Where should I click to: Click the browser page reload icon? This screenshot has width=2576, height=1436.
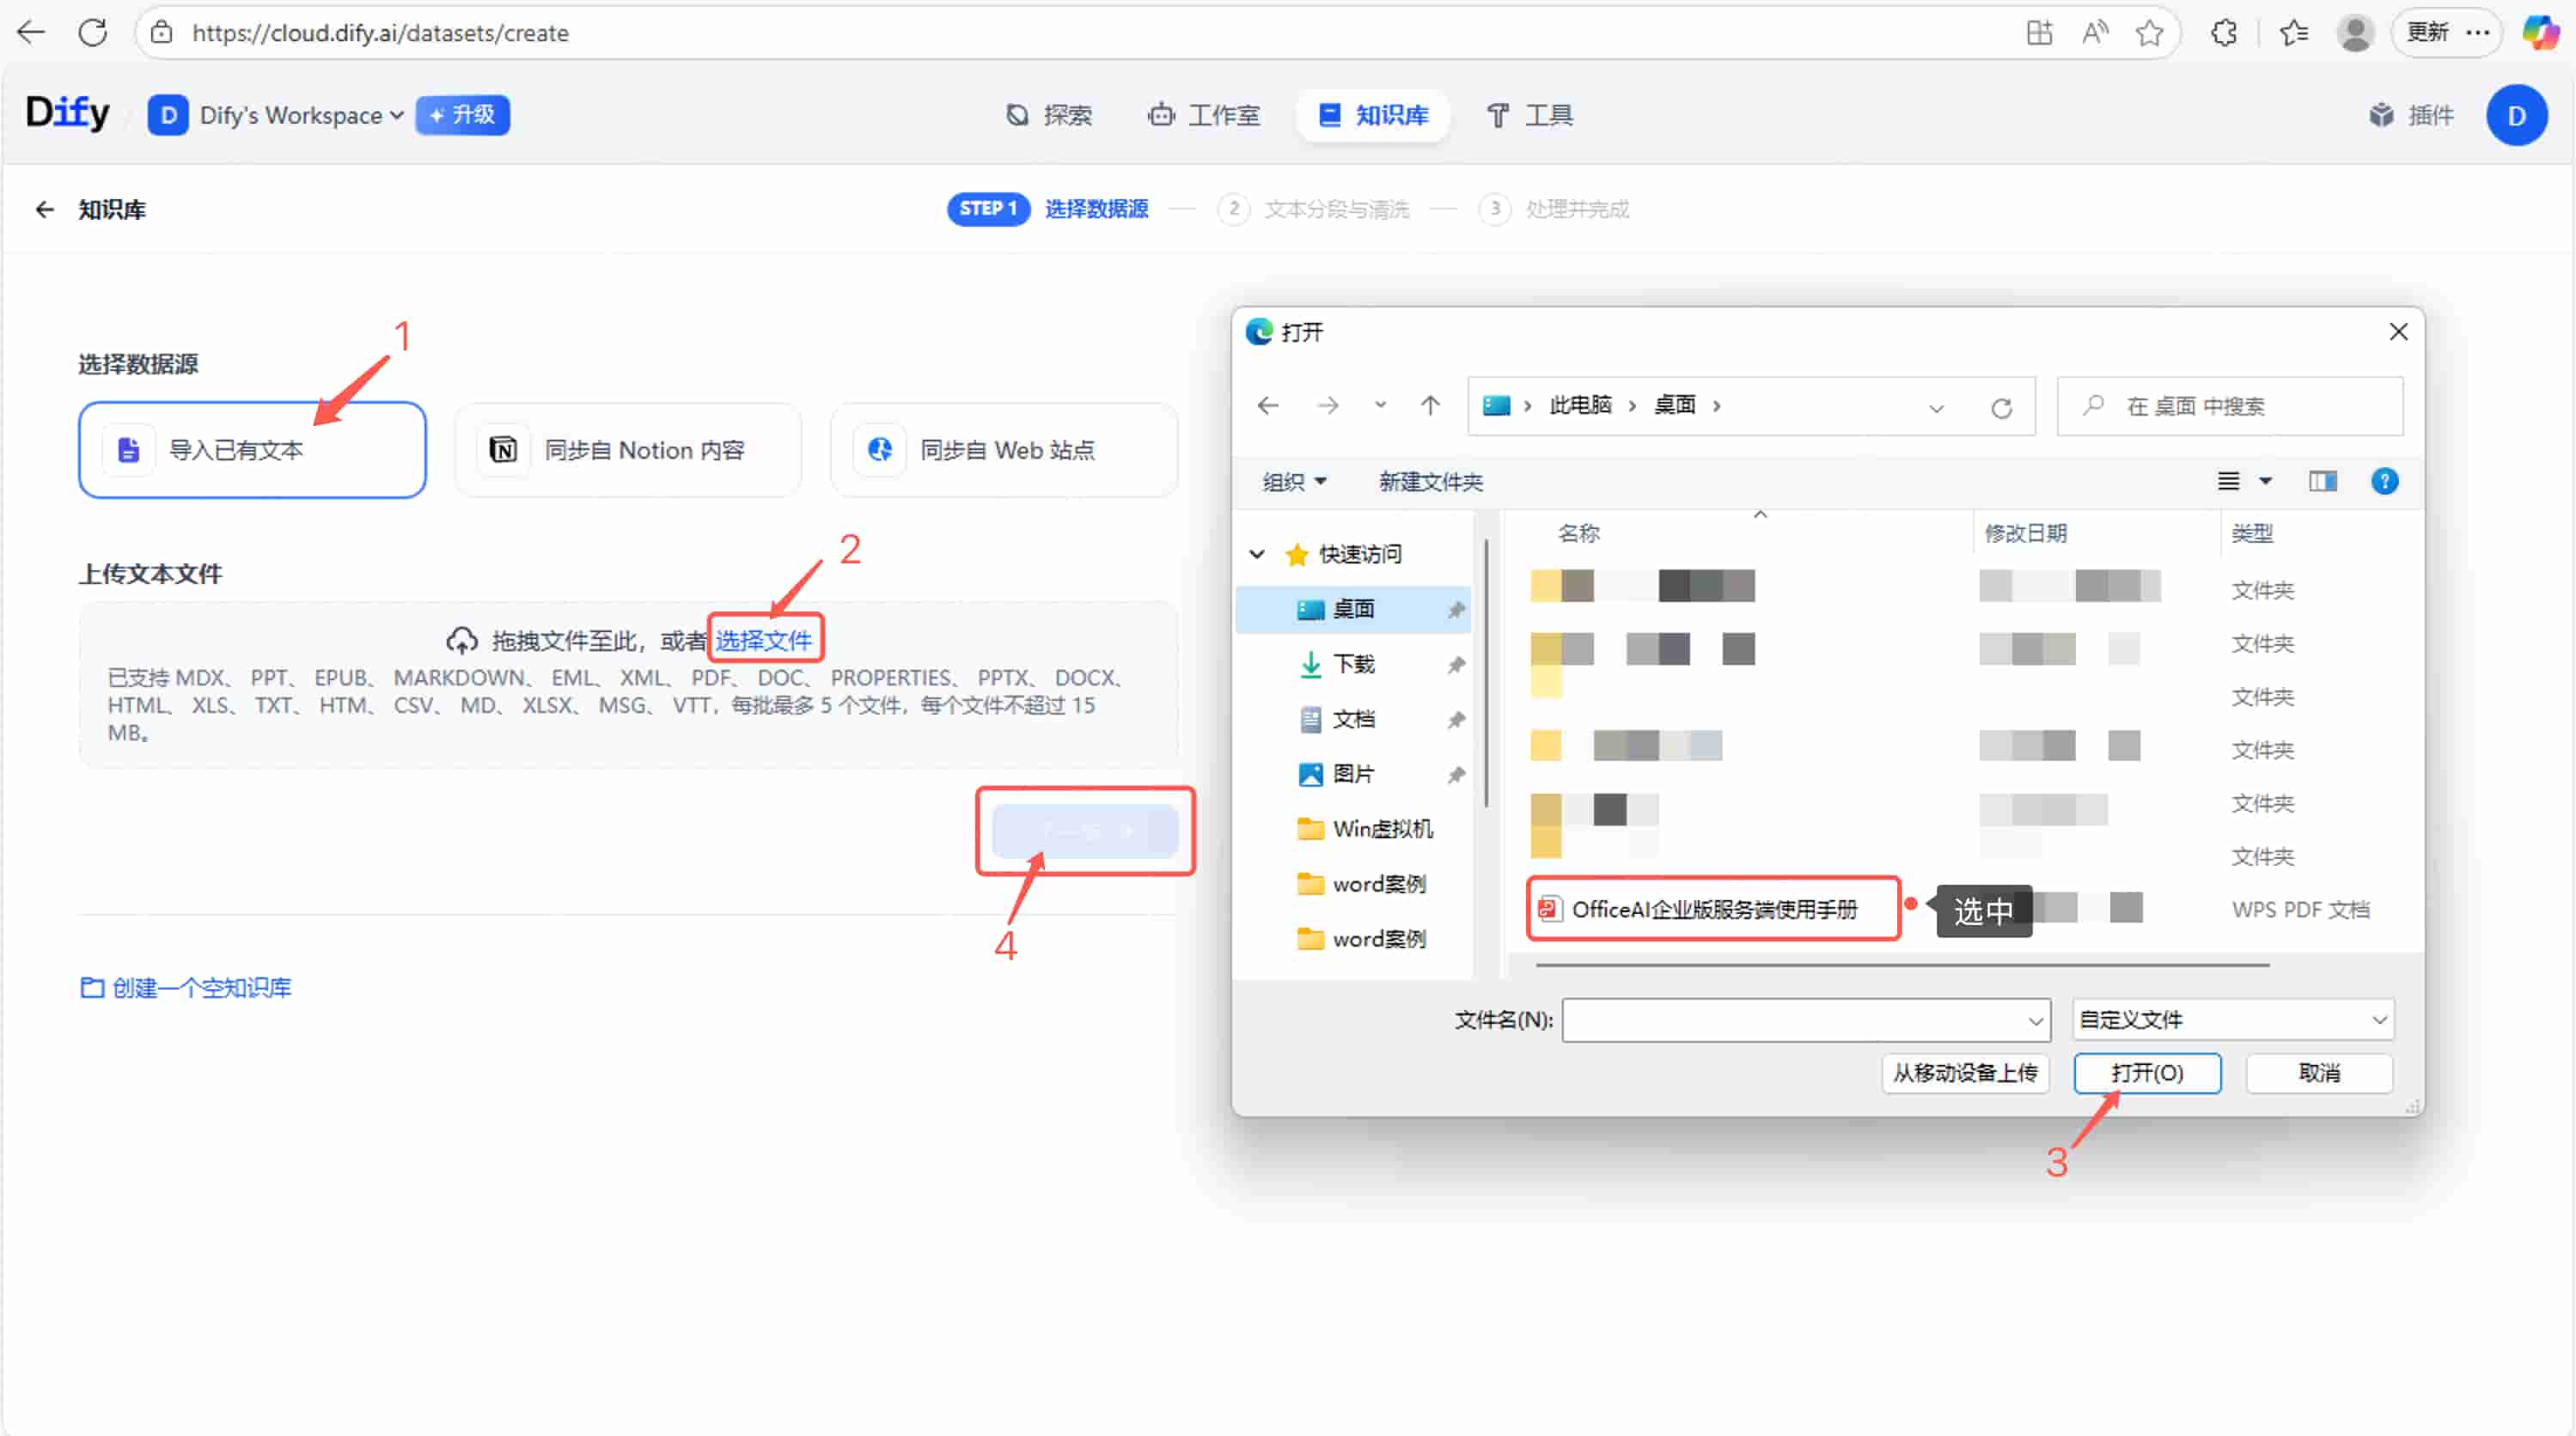93,33
